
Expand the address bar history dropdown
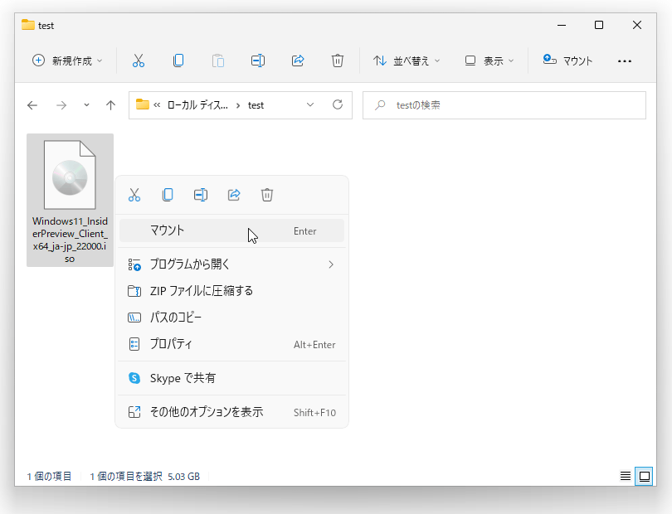tap(310, 105)
